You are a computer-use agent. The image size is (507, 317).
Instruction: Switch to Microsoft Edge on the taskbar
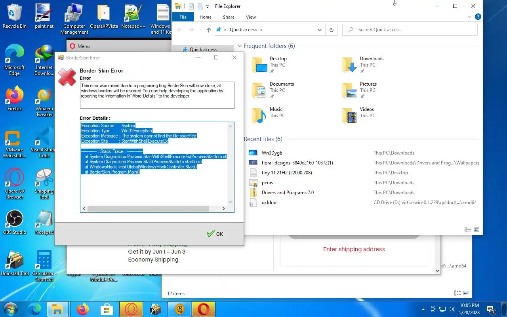[x=34, y=309]
